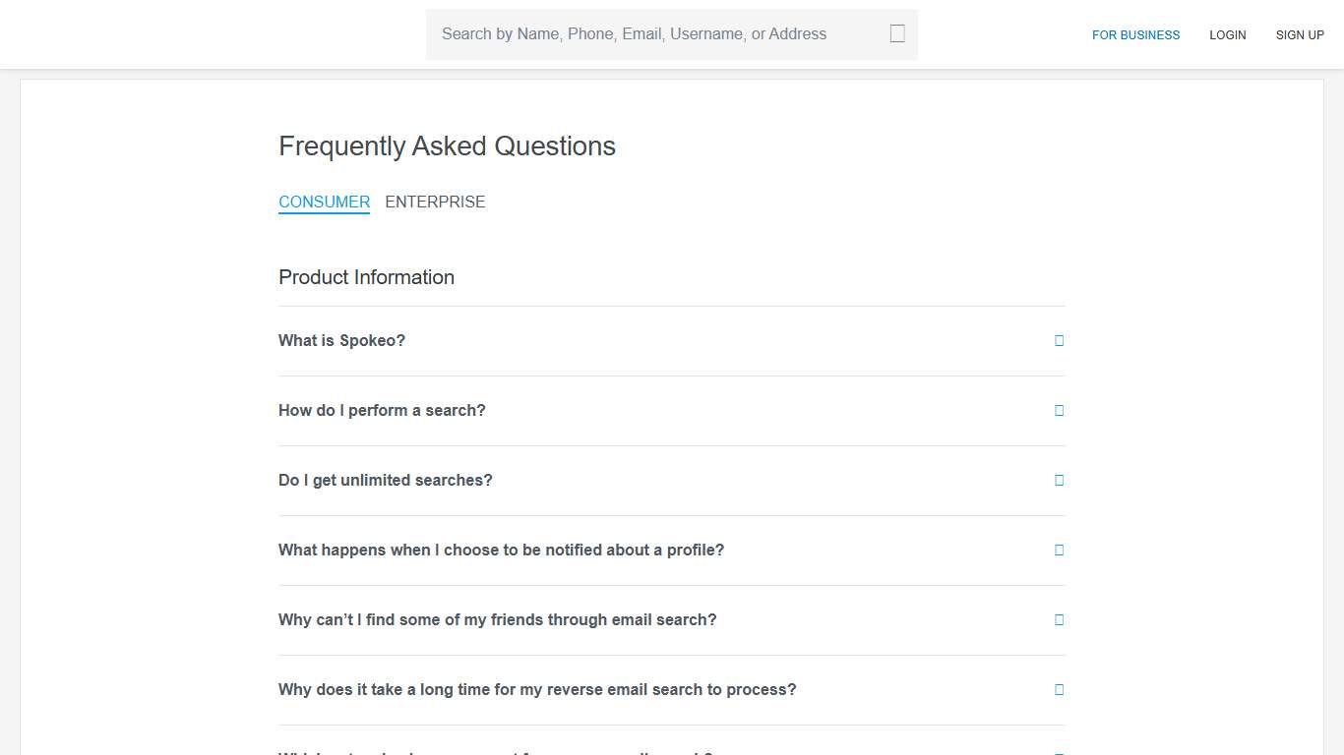This screenshot has width=1344, height=755.
Task: Click the expand icon beside the reverse email processing question
Action: coord(1059,689)
